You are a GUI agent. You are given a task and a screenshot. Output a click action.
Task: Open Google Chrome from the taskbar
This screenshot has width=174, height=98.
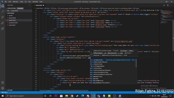pyautogui.click(x=72, y=96)
